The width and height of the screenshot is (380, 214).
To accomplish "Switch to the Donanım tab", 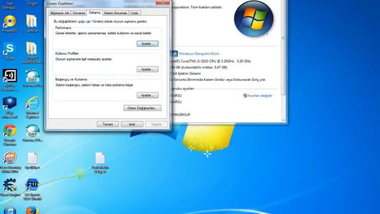I will coord(79,13).
